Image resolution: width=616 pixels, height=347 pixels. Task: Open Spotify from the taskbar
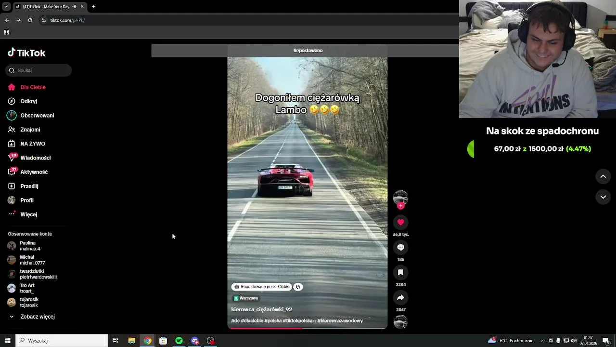click(x=179, y=341)
